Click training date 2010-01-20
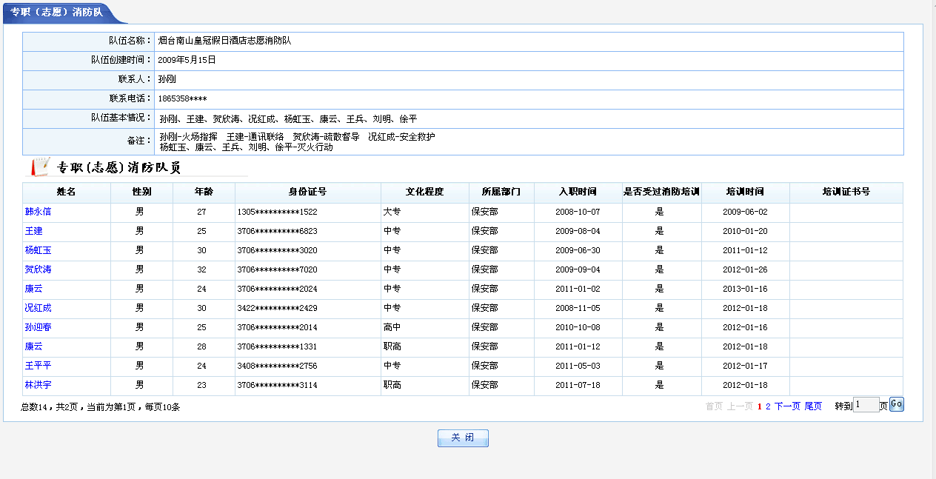Image resolution: width=936 pixels, height=479 pixels. [746, 231]
